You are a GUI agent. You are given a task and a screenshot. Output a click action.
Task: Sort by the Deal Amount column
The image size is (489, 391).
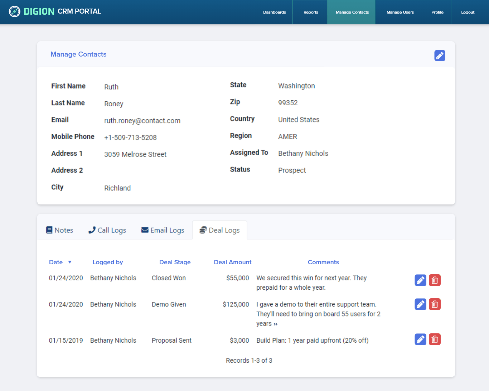(x=232, y=262)
